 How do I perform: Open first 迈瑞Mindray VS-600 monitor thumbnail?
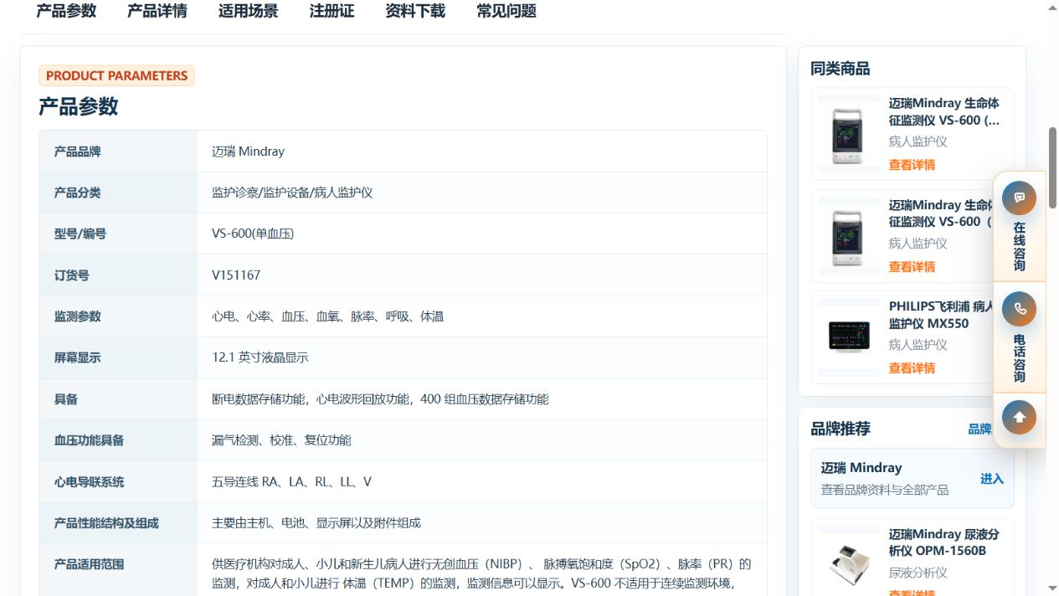(849, 134)
